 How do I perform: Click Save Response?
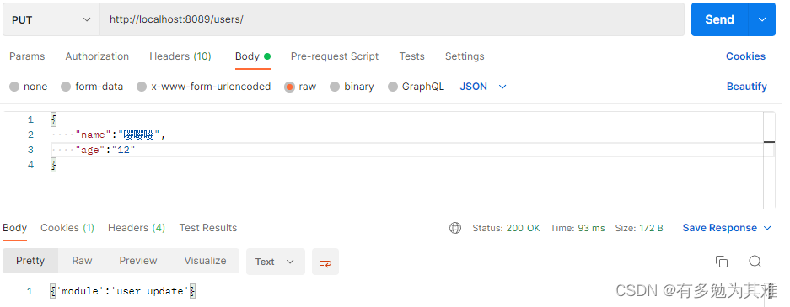719,228
